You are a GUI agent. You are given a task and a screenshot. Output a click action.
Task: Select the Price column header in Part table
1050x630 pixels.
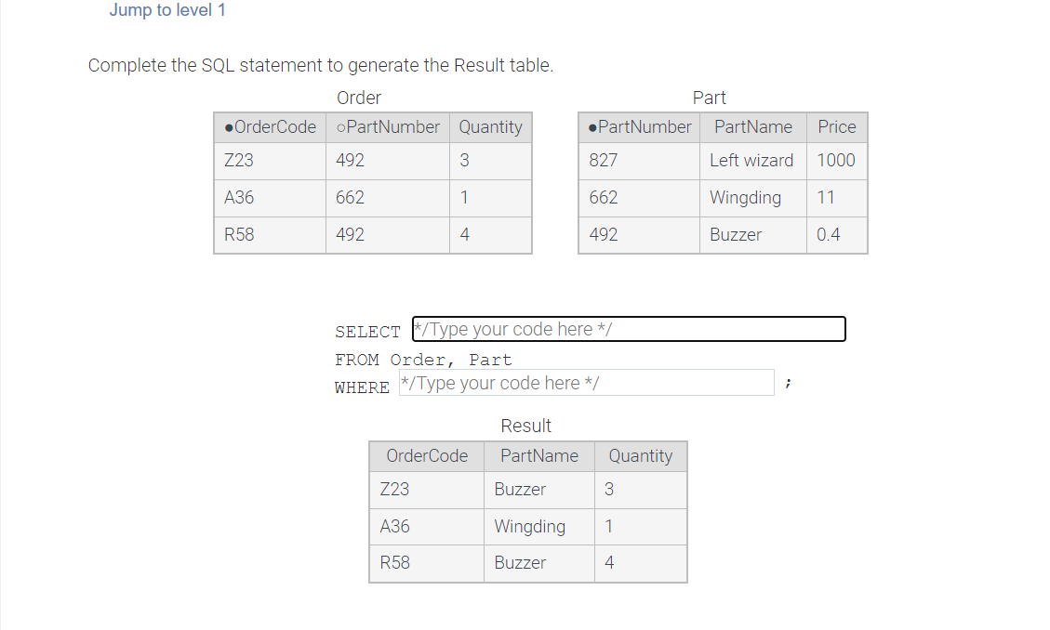click(x=835, y=127)
